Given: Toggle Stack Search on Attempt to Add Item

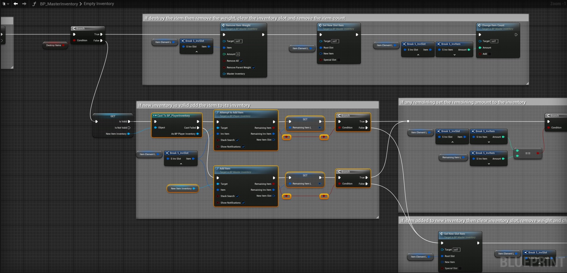Looking at the screenshot, I should pos(237,140).
